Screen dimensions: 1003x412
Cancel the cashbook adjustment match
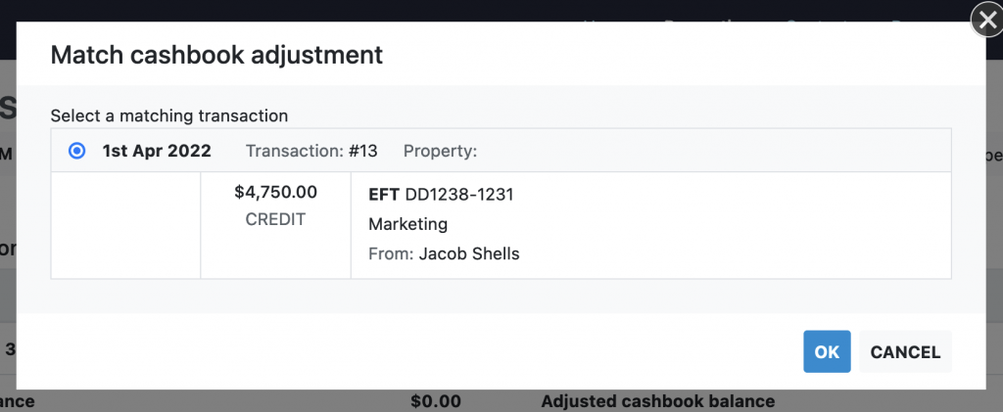click(905, 352)
